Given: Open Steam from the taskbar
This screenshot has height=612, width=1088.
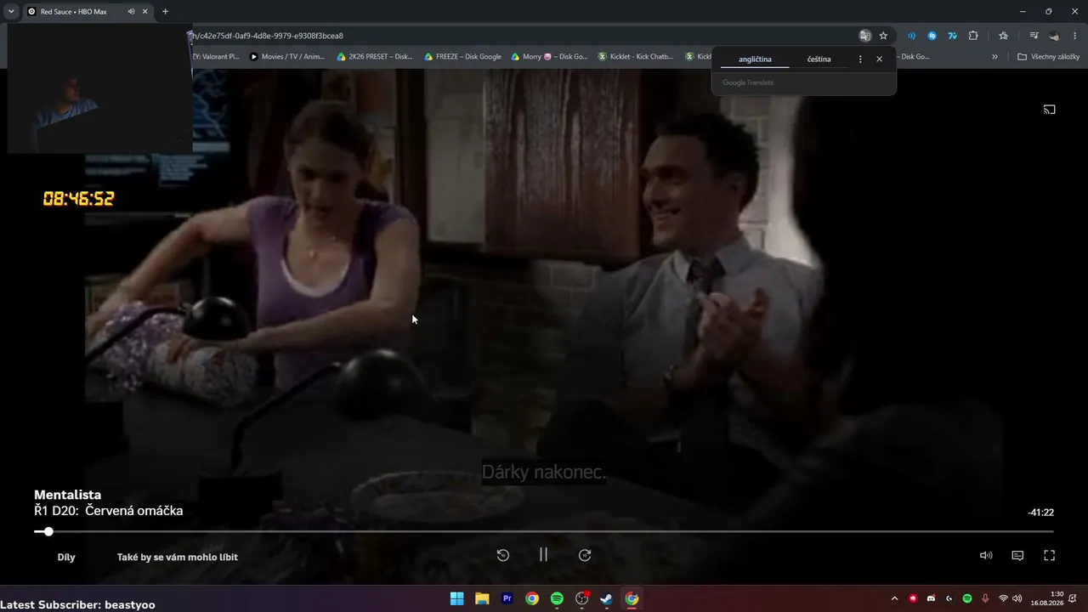Looking at the screenshot, I should [x=607, y=598].
